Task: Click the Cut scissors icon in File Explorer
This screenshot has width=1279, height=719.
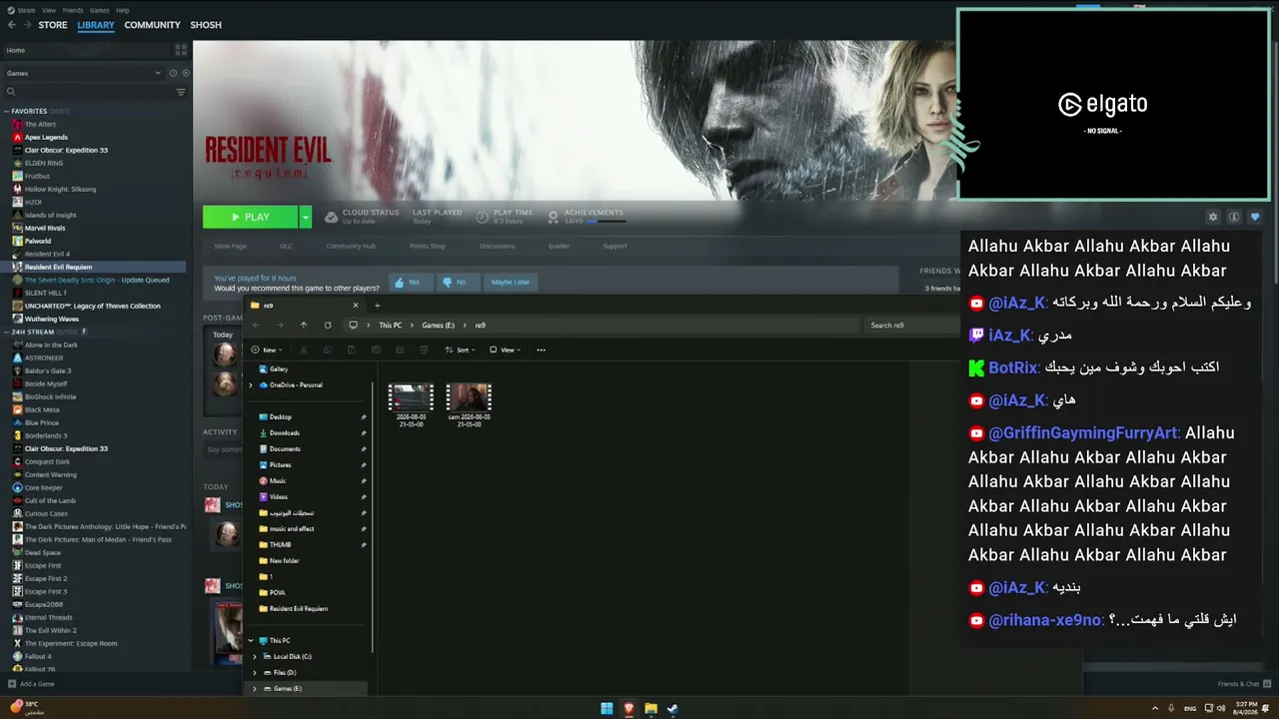Action: click(304, 351)
